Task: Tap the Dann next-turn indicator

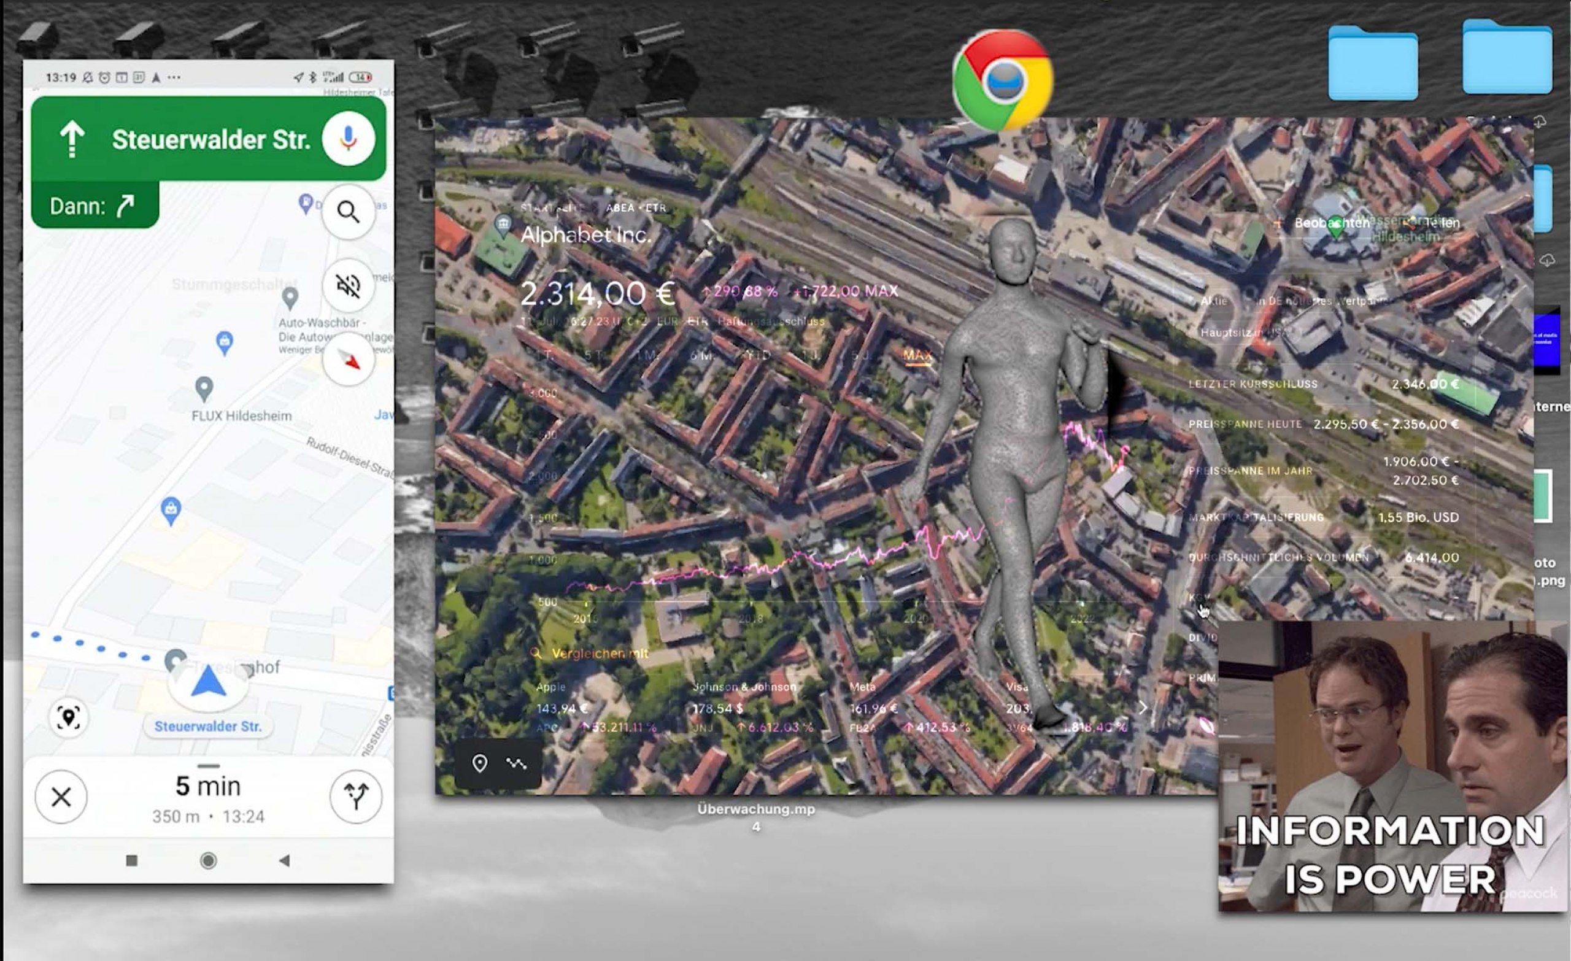Action: pos(95,206)
